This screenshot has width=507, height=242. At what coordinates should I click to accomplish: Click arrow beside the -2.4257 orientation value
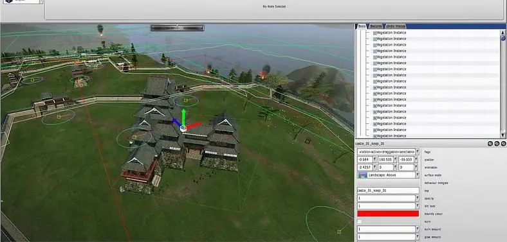pyautogui.click(x=374, y=167)
